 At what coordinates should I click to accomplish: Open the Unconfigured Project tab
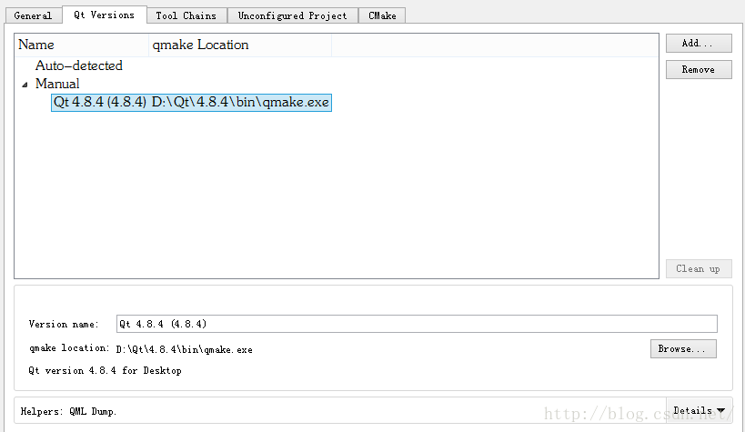tap(292, 15)
